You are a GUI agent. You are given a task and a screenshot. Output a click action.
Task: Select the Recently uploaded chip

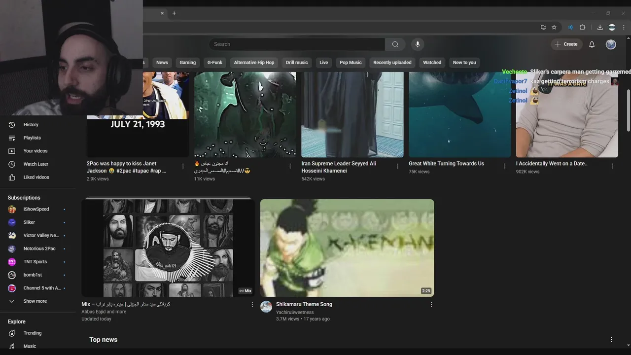coord(392,63)
